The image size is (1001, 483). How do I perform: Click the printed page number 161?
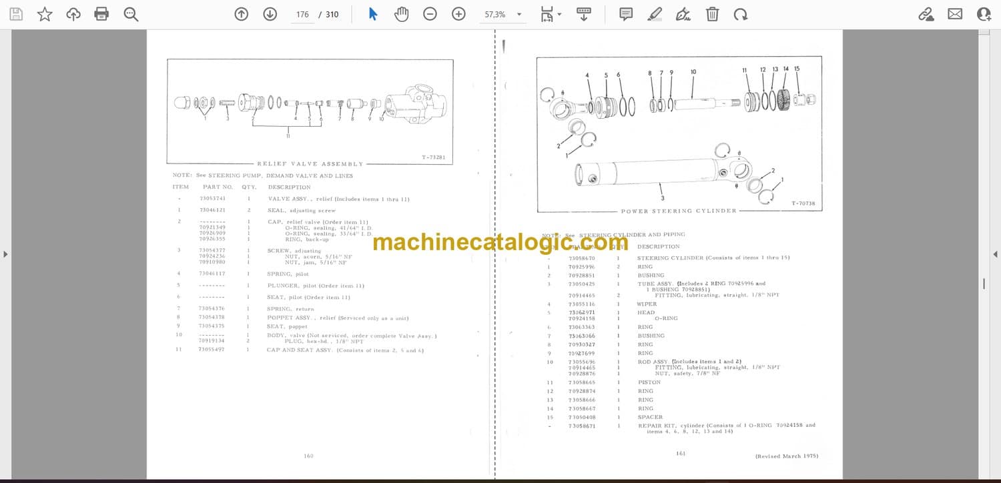(x=681, y=454)
